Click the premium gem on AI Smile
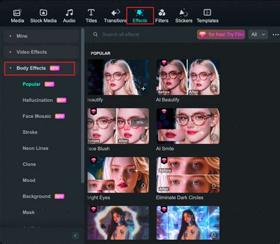 click(164, 112)
